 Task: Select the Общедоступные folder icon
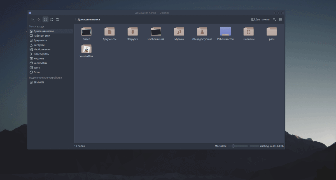[202, 32]
